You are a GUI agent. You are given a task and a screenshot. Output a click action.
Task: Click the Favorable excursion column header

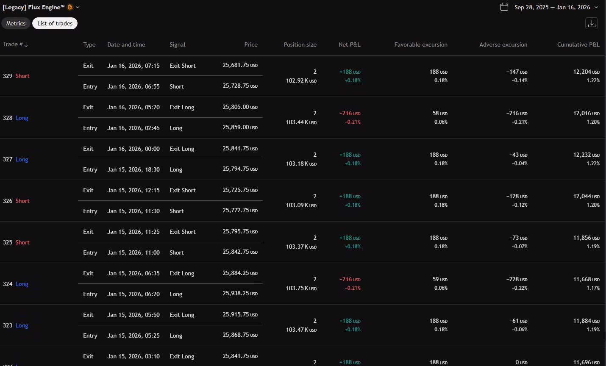click(420, 44)
